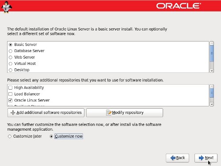Enable the High Availability repository checkbox
The width and height of the screenshot is (221, 166).
tap(10, 88)
